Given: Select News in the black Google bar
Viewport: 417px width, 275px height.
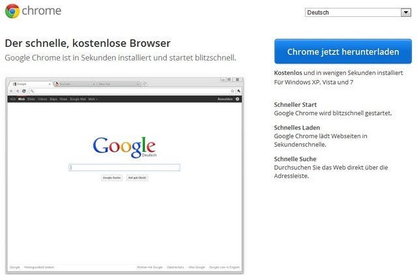Looking at the screenshot, I should pyautogui.click(x=63, y=99).
